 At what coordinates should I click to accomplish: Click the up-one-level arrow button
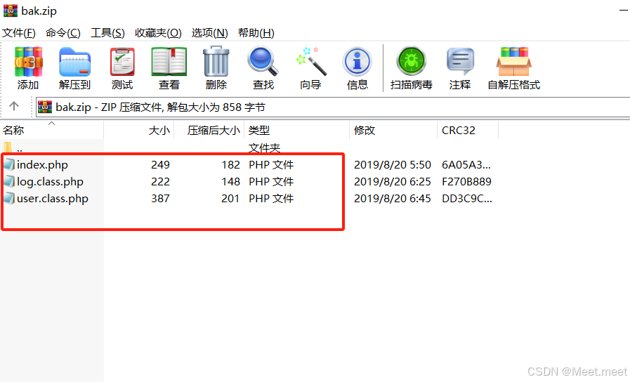point(14,106)
